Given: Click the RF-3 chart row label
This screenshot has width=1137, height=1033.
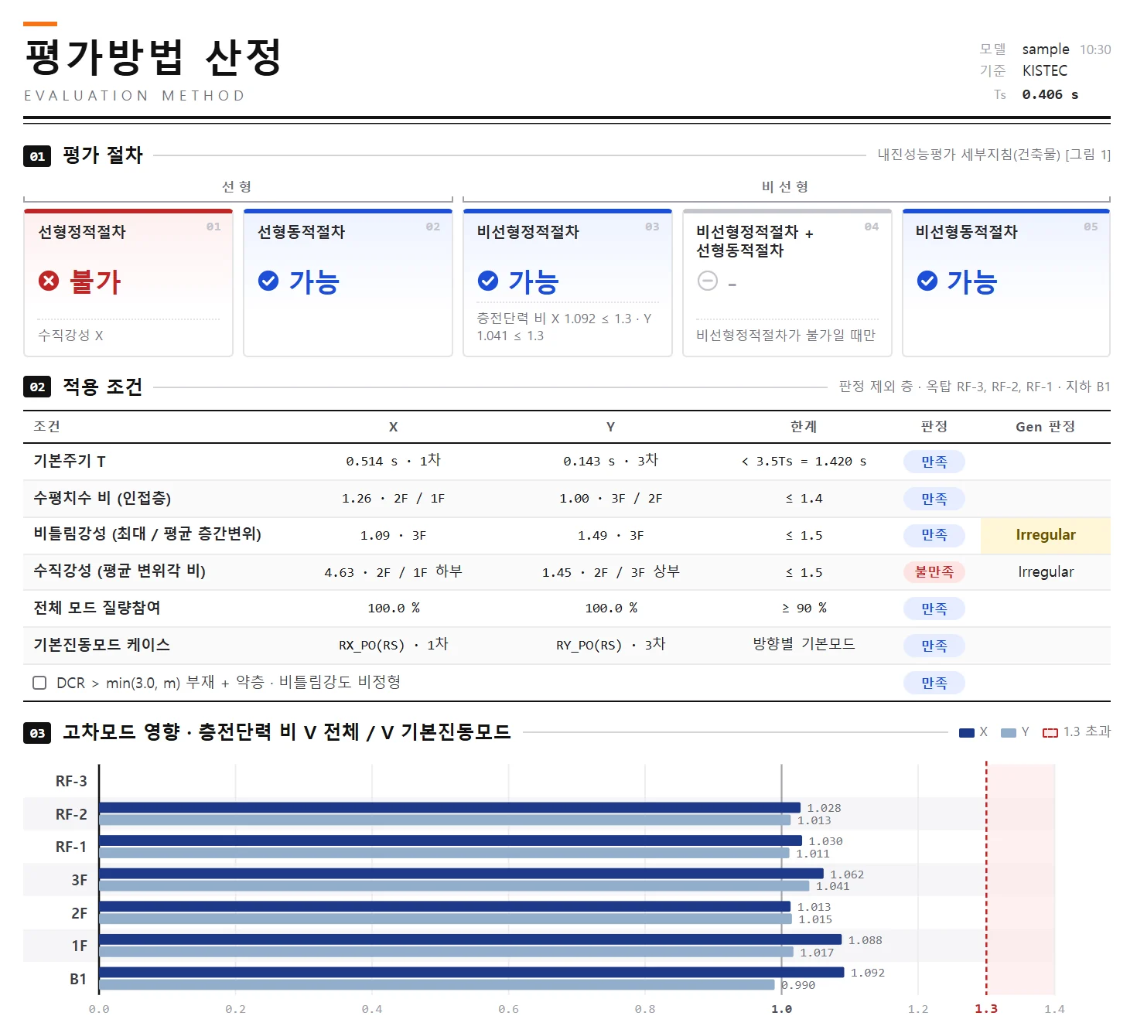Looking at the screenshot, I should (71, 781).
